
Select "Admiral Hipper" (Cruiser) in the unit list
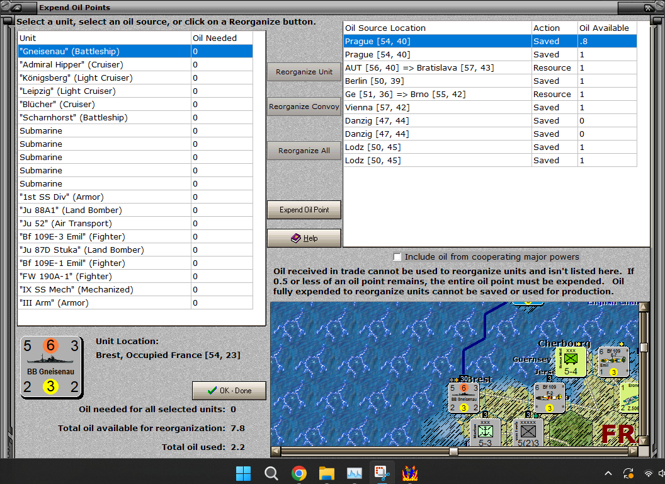click(135, 64)
